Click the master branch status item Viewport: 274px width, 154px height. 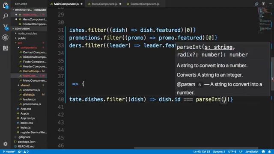pos(9,151)
